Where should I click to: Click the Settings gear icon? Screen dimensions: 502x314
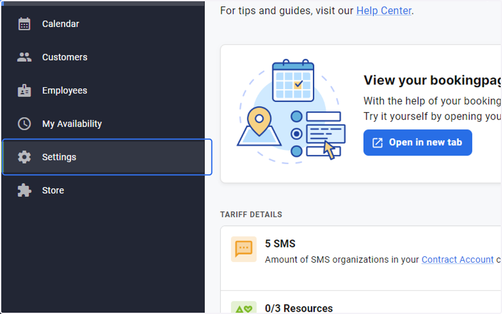[24, 157]
